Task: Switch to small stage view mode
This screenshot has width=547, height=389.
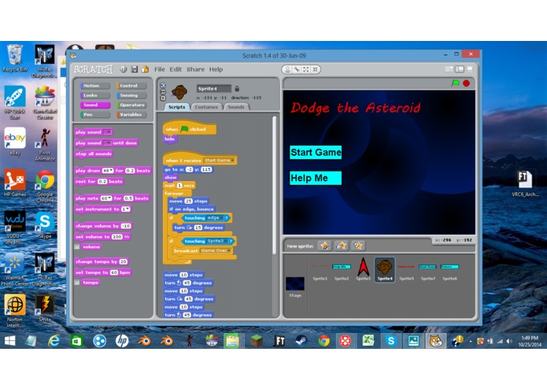Action: (449, 69)
